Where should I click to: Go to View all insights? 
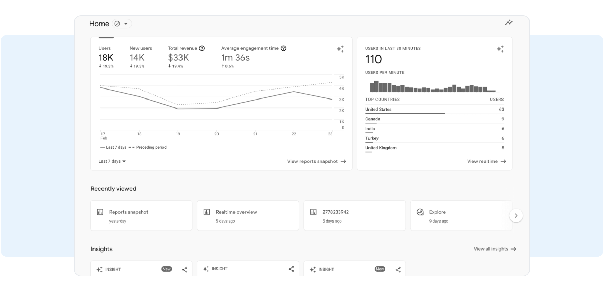click(x=495, y=249)
